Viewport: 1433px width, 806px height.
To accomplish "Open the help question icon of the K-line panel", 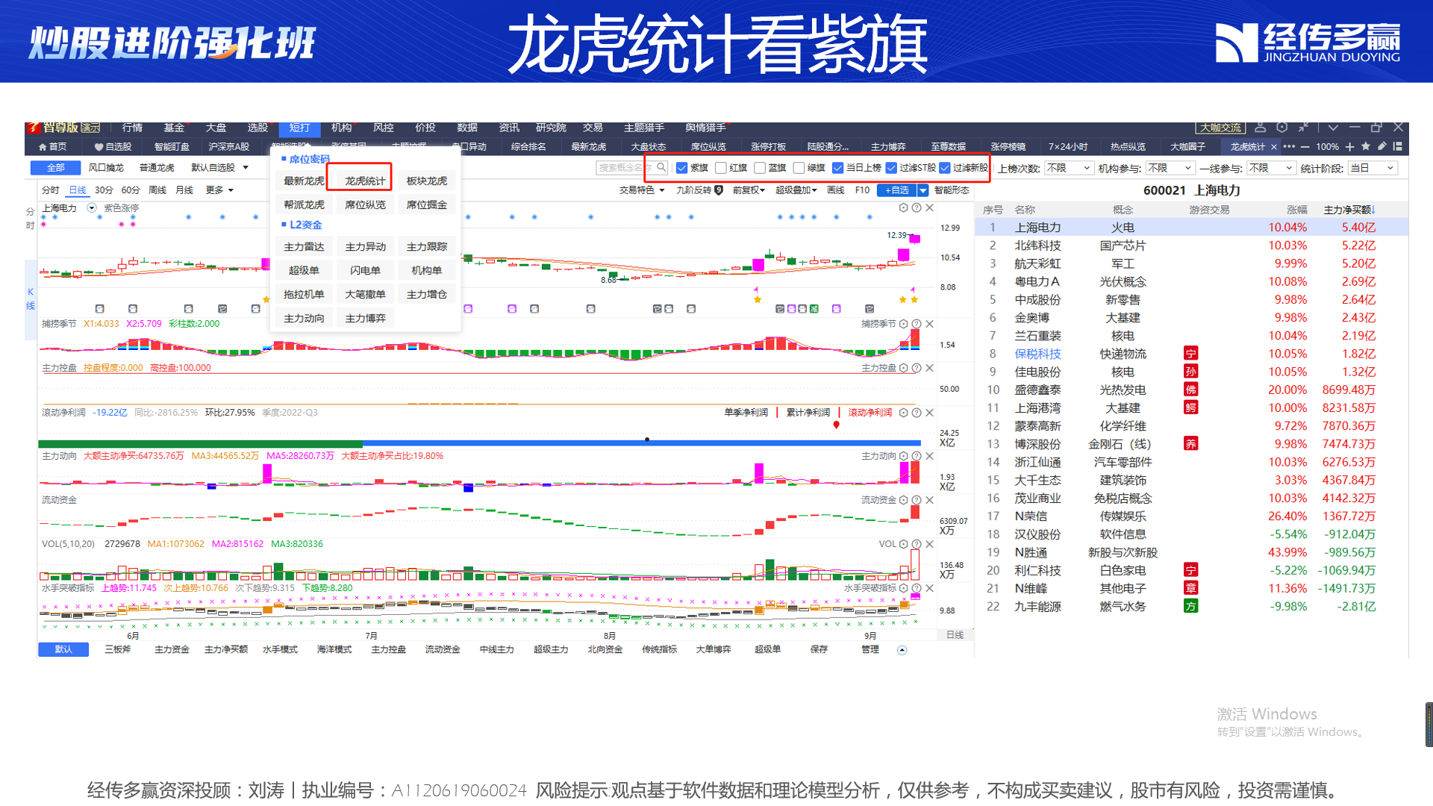I will coord(917,208).
